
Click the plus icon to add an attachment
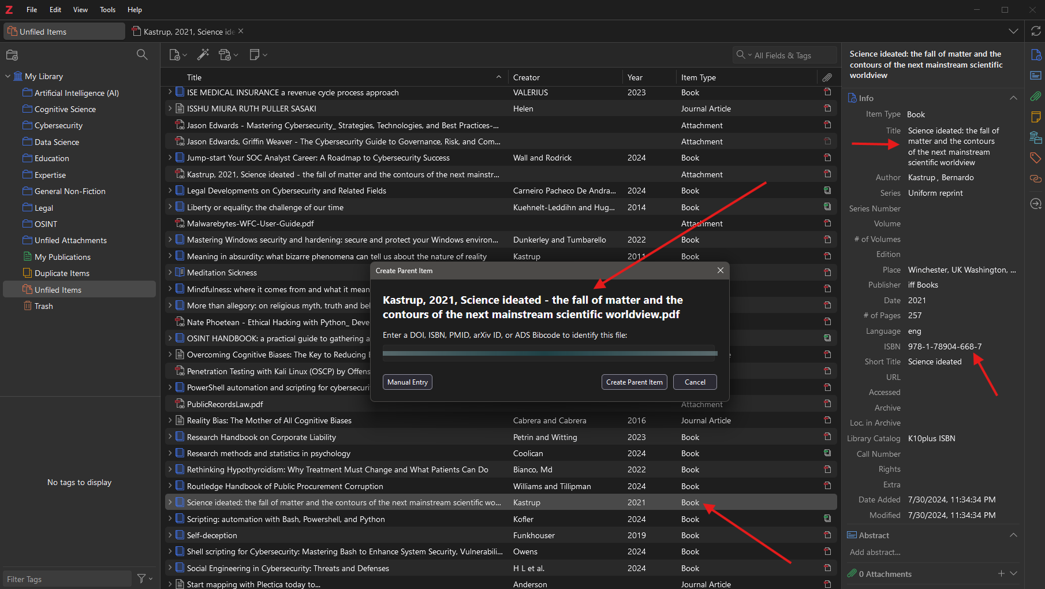(1001, 573)
